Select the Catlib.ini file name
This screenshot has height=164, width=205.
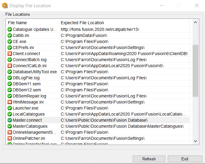tap(21, 35)
